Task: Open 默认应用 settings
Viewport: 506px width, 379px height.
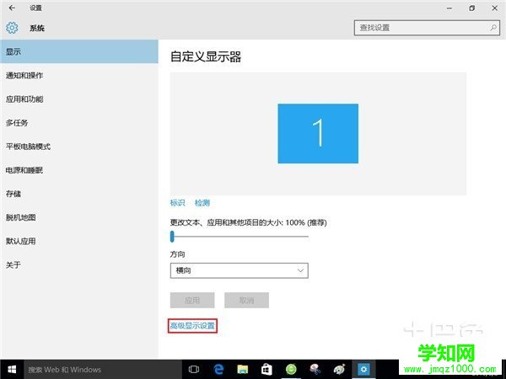Action: [x=79, y=241]
